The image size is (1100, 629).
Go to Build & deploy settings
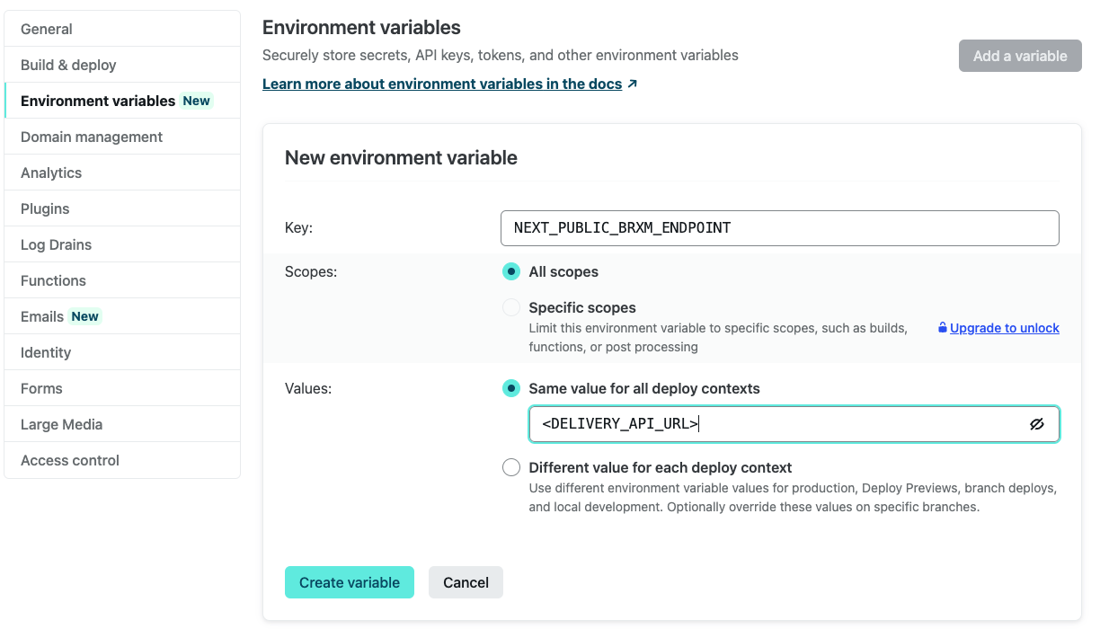coord(68,65)
